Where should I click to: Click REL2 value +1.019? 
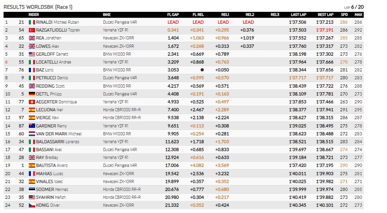tap(247, 38)
